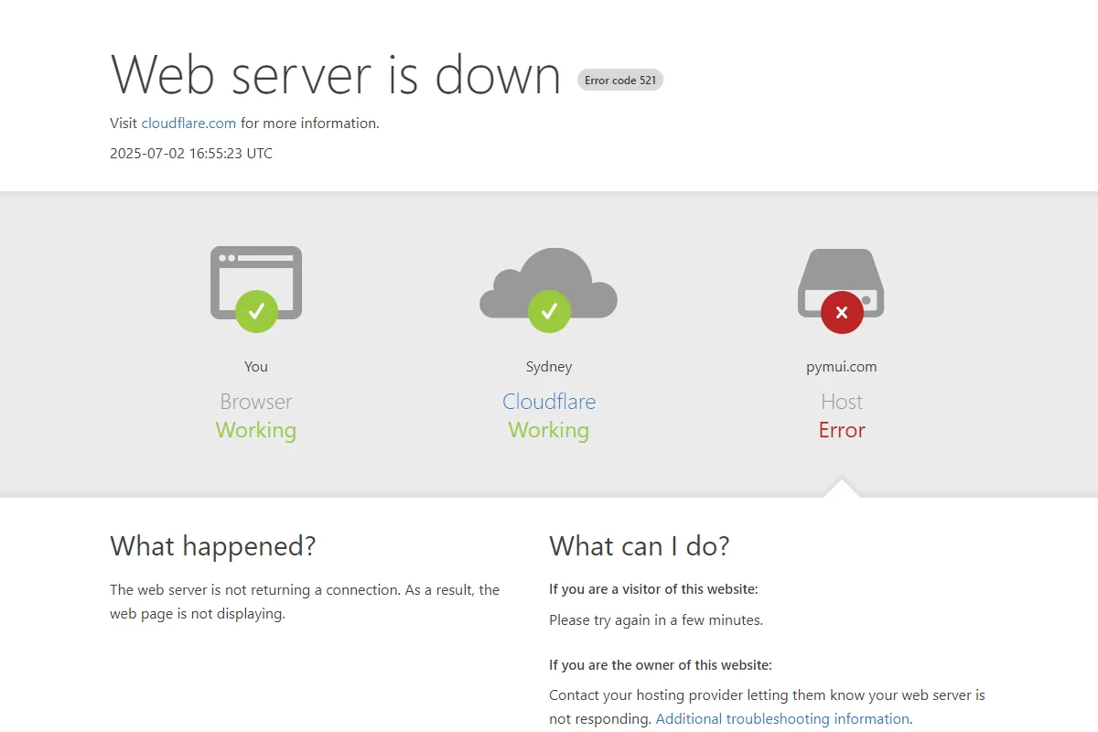Click the Host label text

pos(842,402)
